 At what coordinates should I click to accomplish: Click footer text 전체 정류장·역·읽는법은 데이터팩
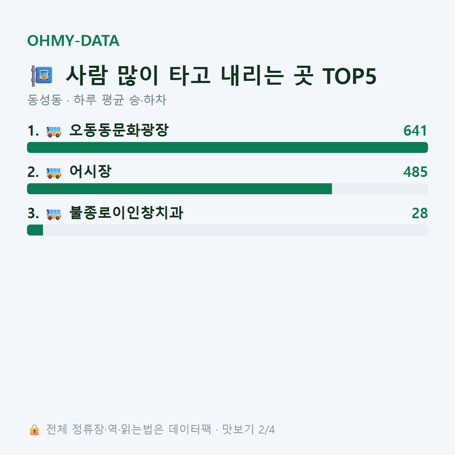pyautogui.click(x=128, y=430)
